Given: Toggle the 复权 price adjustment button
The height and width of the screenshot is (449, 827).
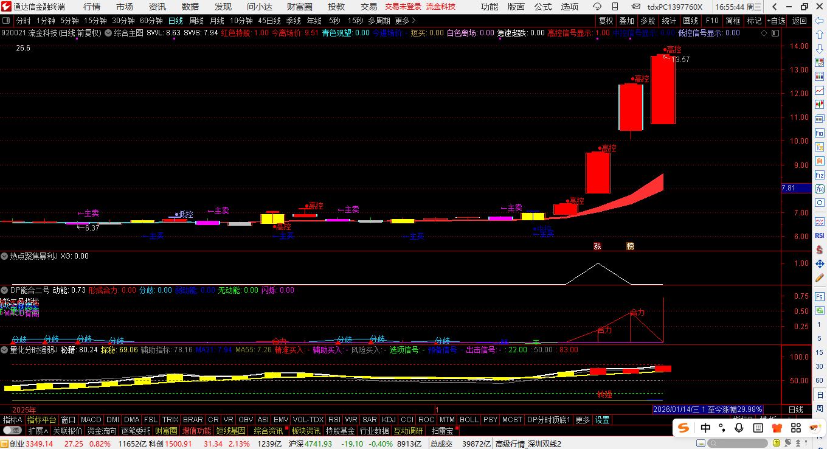Looking at the screenshot, I should 606,21.
